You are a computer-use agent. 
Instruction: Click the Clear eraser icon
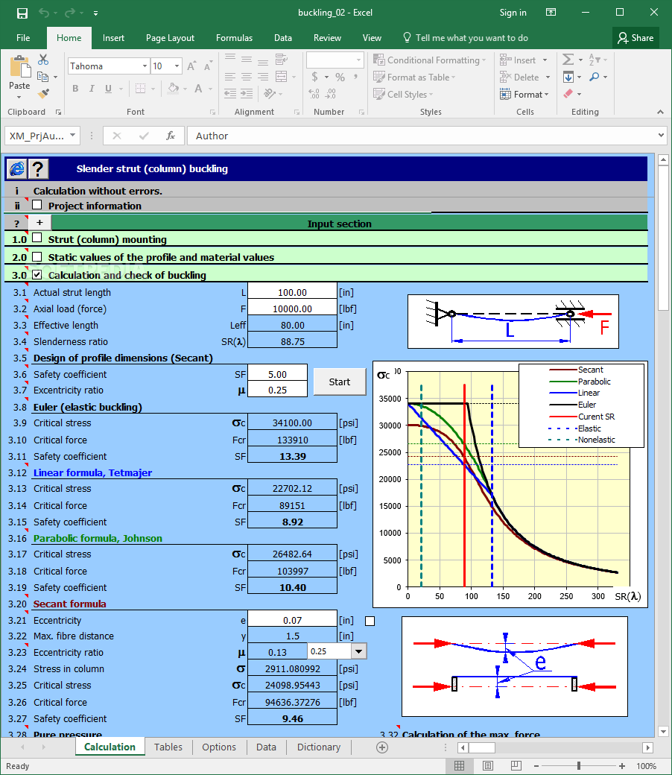click(568, 93)
